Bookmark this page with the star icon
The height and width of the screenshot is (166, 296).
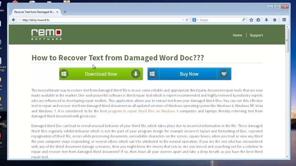(x=251, y=20)
